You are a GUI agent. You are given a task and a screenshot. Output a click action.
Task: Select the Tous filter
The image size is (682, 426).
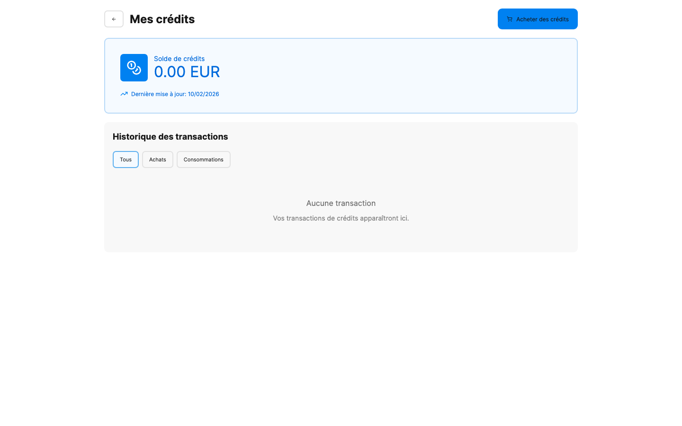[126, 160]
